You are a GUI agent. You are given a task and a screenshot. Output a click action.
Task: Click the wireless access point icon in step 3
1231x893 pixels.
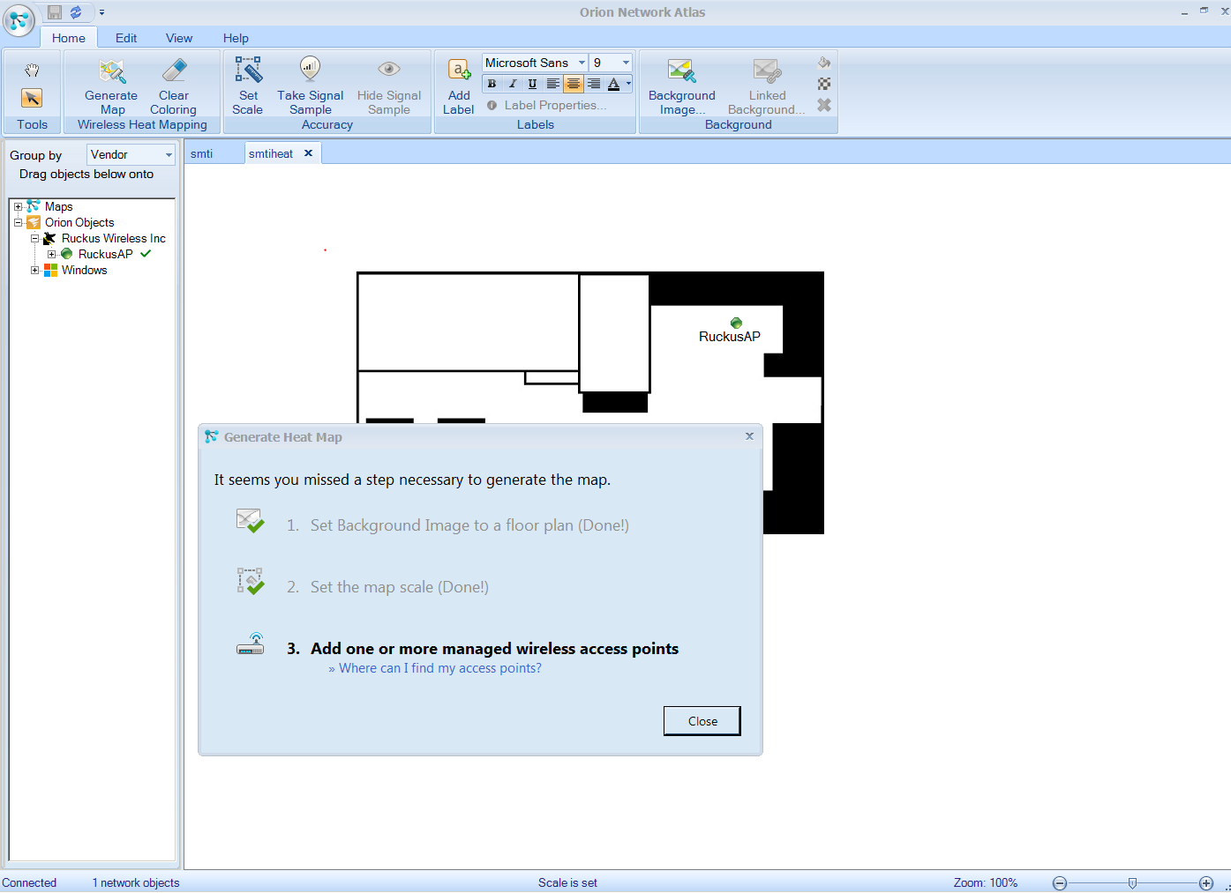tap(251, 644)
